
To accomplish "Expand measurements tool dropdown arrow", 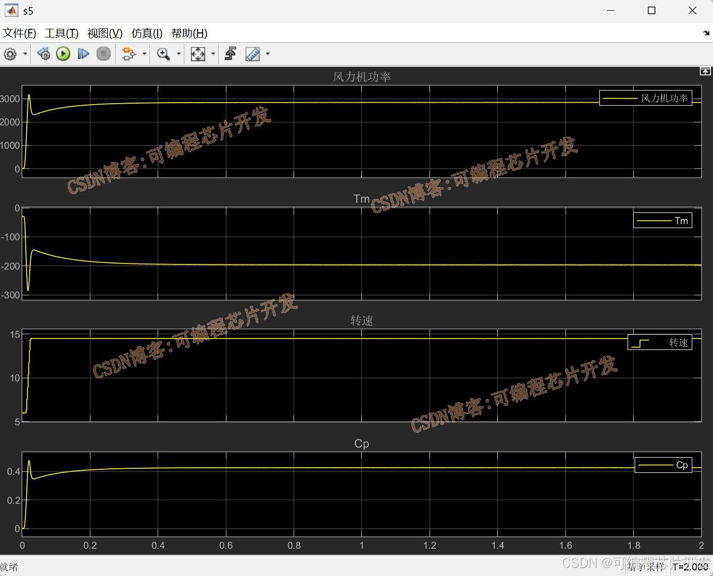I will [268, 54].
